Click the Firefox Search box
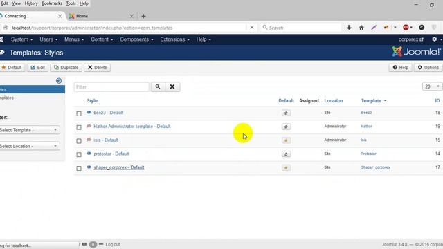Viewport: 443px width, 249px height. (301, 28)
